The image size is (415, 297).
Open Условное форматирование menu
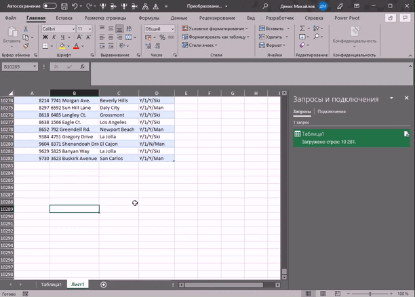coord(215,28)
